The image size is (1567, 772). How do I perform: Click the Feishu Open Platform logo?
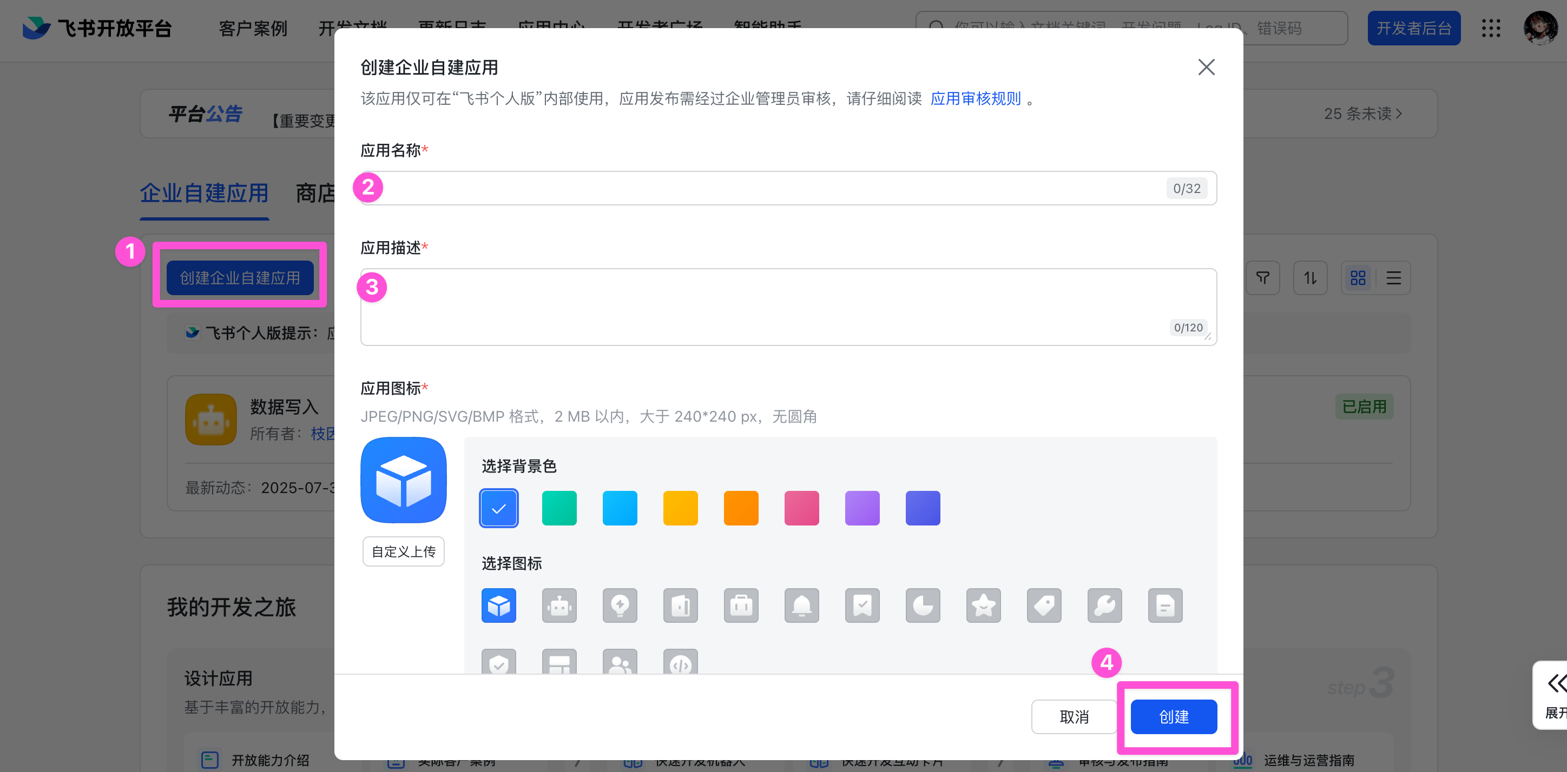tap(97, 28)
